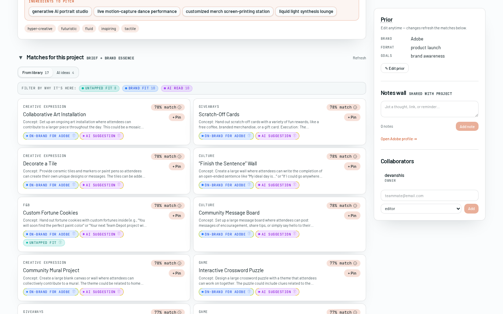Select the customized merch screen-printing station ingredient
Image resolution: width=503 pixels, height=314 pixels.
pyautogui.click(x=228, y=12)
